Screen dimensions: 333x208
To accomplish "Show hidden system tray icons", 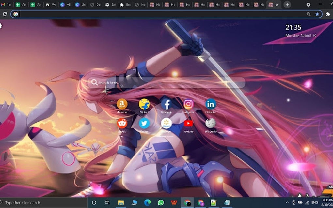I will [287, 203].
